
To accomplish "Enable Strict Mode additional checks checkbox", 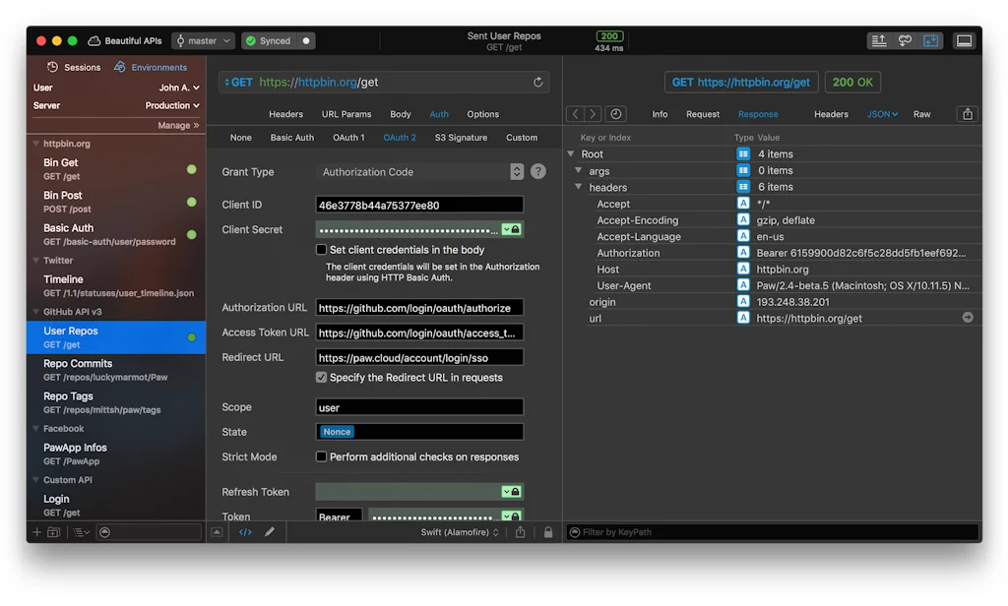I will pyautogui.click(x=321, y=456).
